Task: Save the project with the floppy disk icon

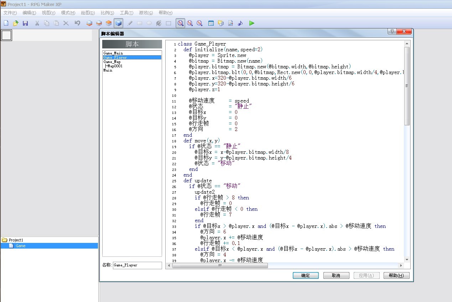Action: [x=25, y=23]
